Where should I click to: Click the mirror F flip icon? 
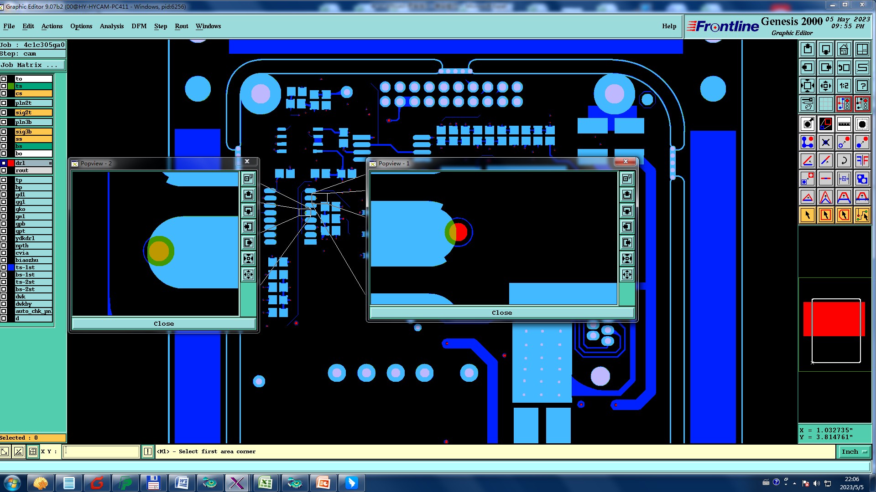pyautogui.click(x=862, y=160)
